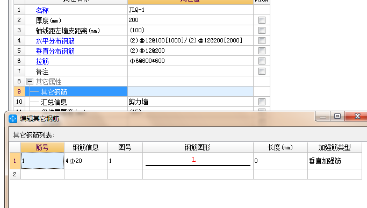Click the Φ6@600*600 tie bar value
367x208 pixels.
click(190, 61)
